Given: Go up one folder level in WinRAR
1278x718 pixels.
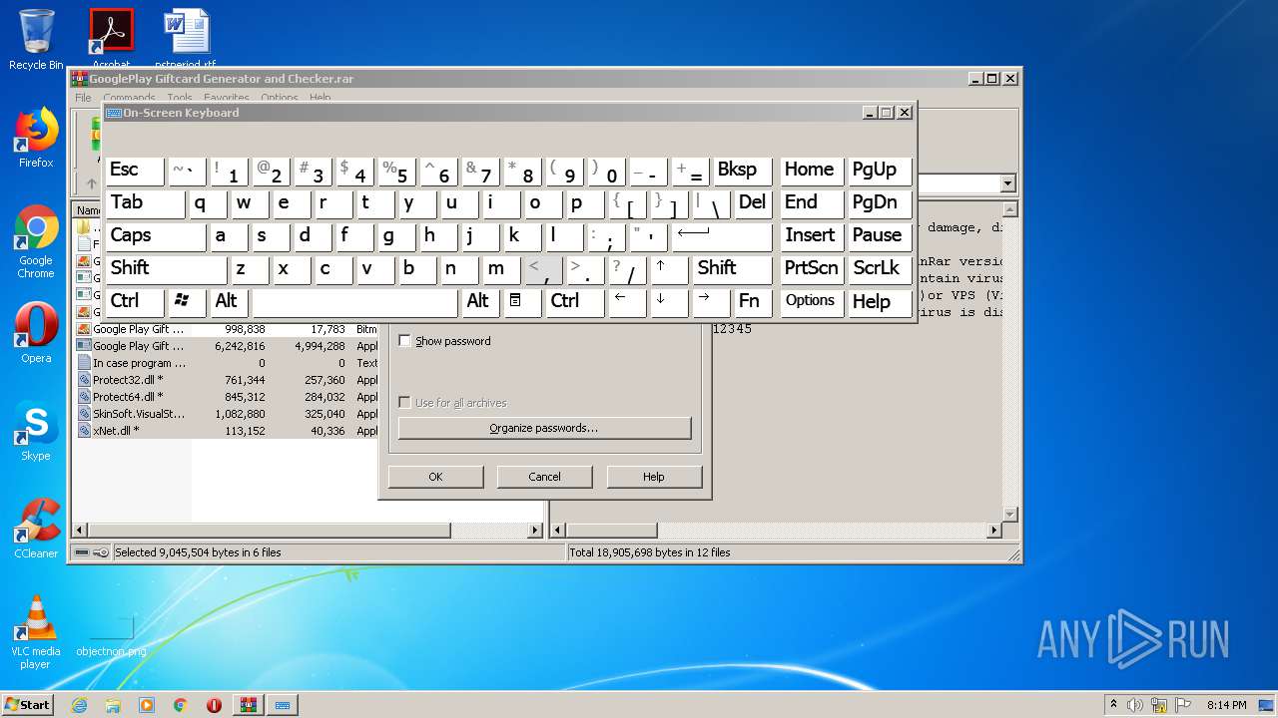Looking at the screenshot, I should pyautogui.click(x=91, y=183).
